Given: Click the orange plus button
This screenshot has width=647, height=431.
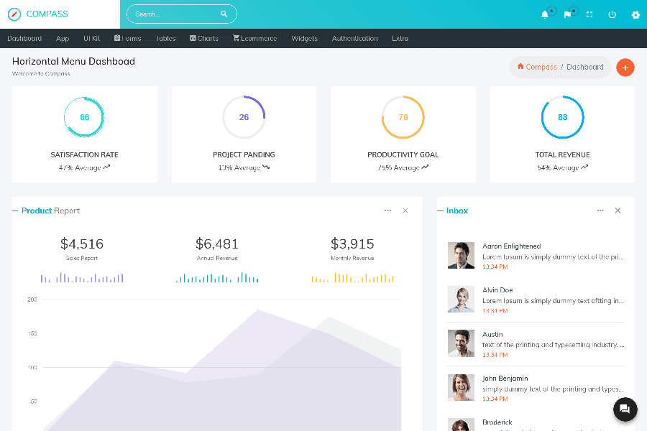Looking at the screenshot, I should point(625,68).
